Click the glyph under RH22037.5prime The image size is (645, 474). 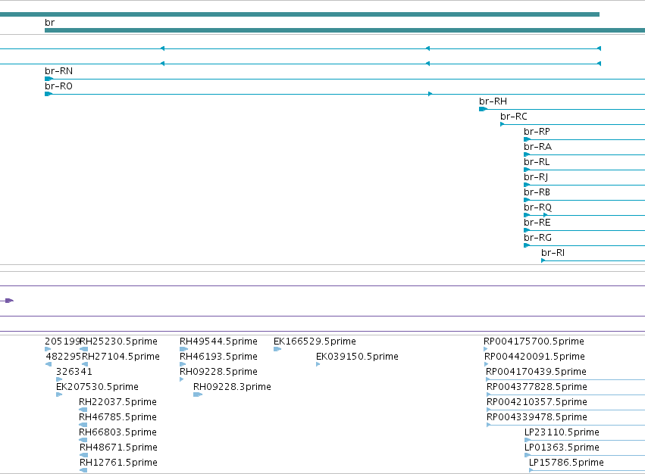83,410
